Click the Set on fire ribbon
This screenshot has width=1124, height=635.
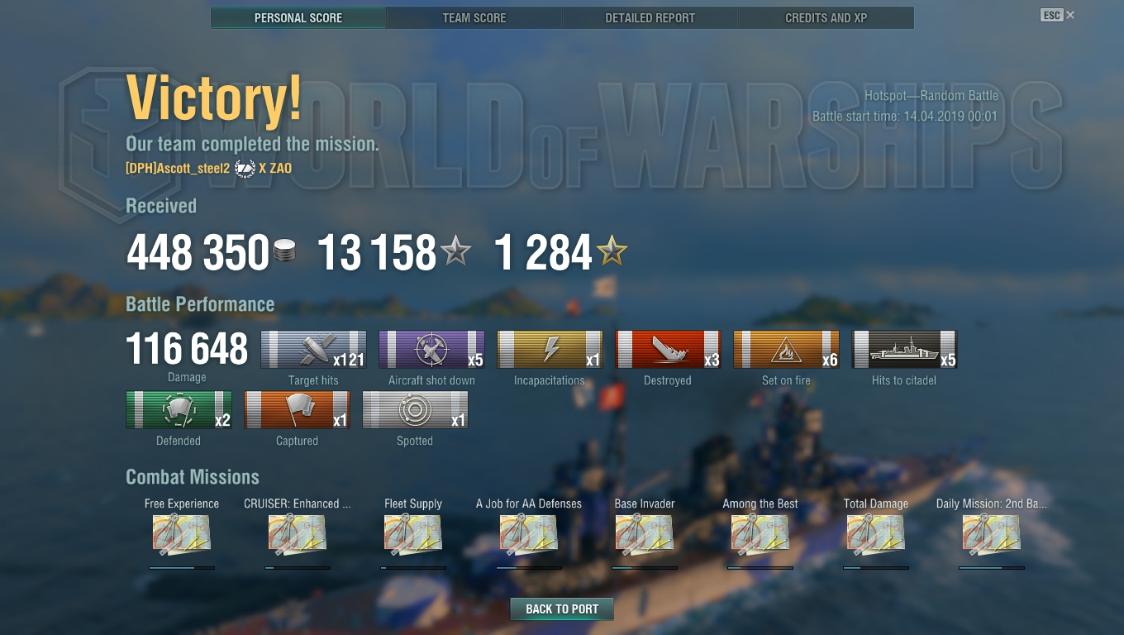tap(786, 350)
